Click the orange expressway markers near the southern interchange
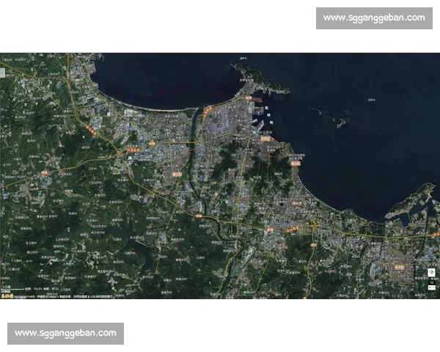This screenshot has height=352, width=440. (x=292, y=230)
